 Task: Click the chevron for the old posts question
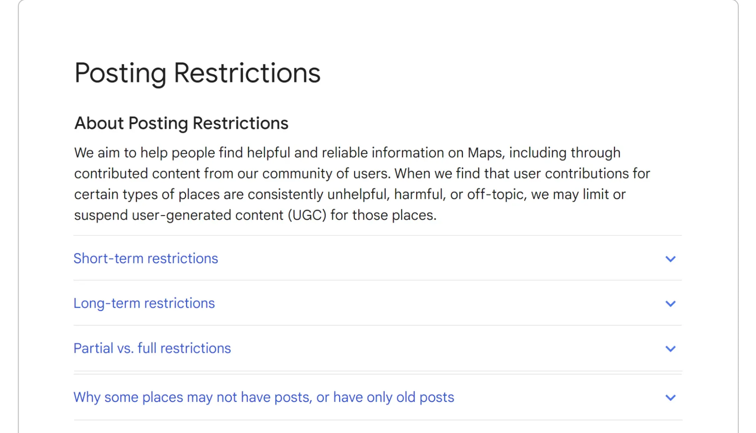click(671, 398)
